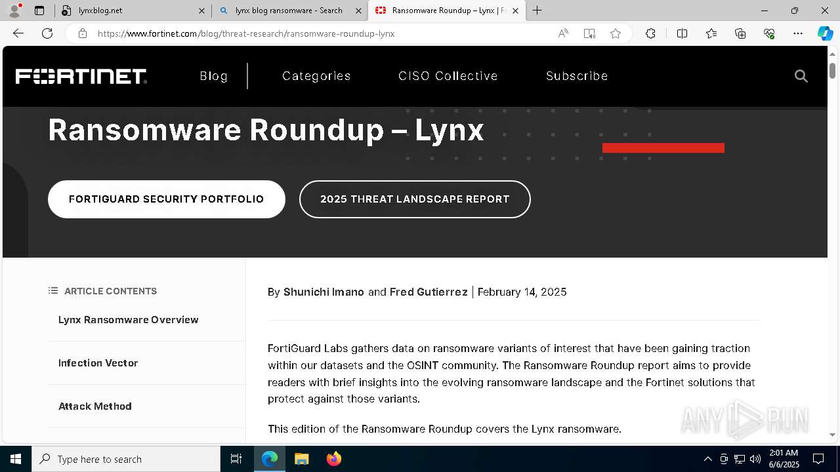Select the Ransomware Roundup – Lynx tab

[x=447, y=10]
